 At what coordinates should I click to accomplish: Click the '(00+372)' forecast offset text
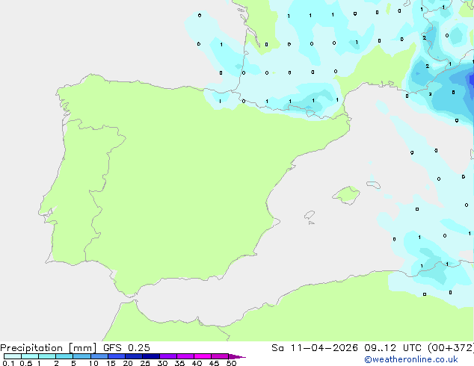click(451, 348)
